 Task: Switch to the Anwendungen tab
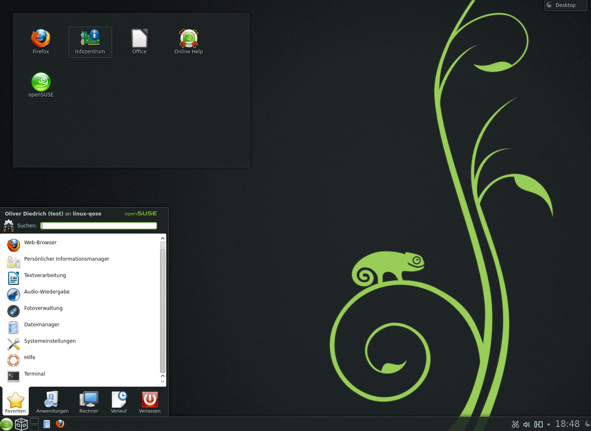pos(53,402)
